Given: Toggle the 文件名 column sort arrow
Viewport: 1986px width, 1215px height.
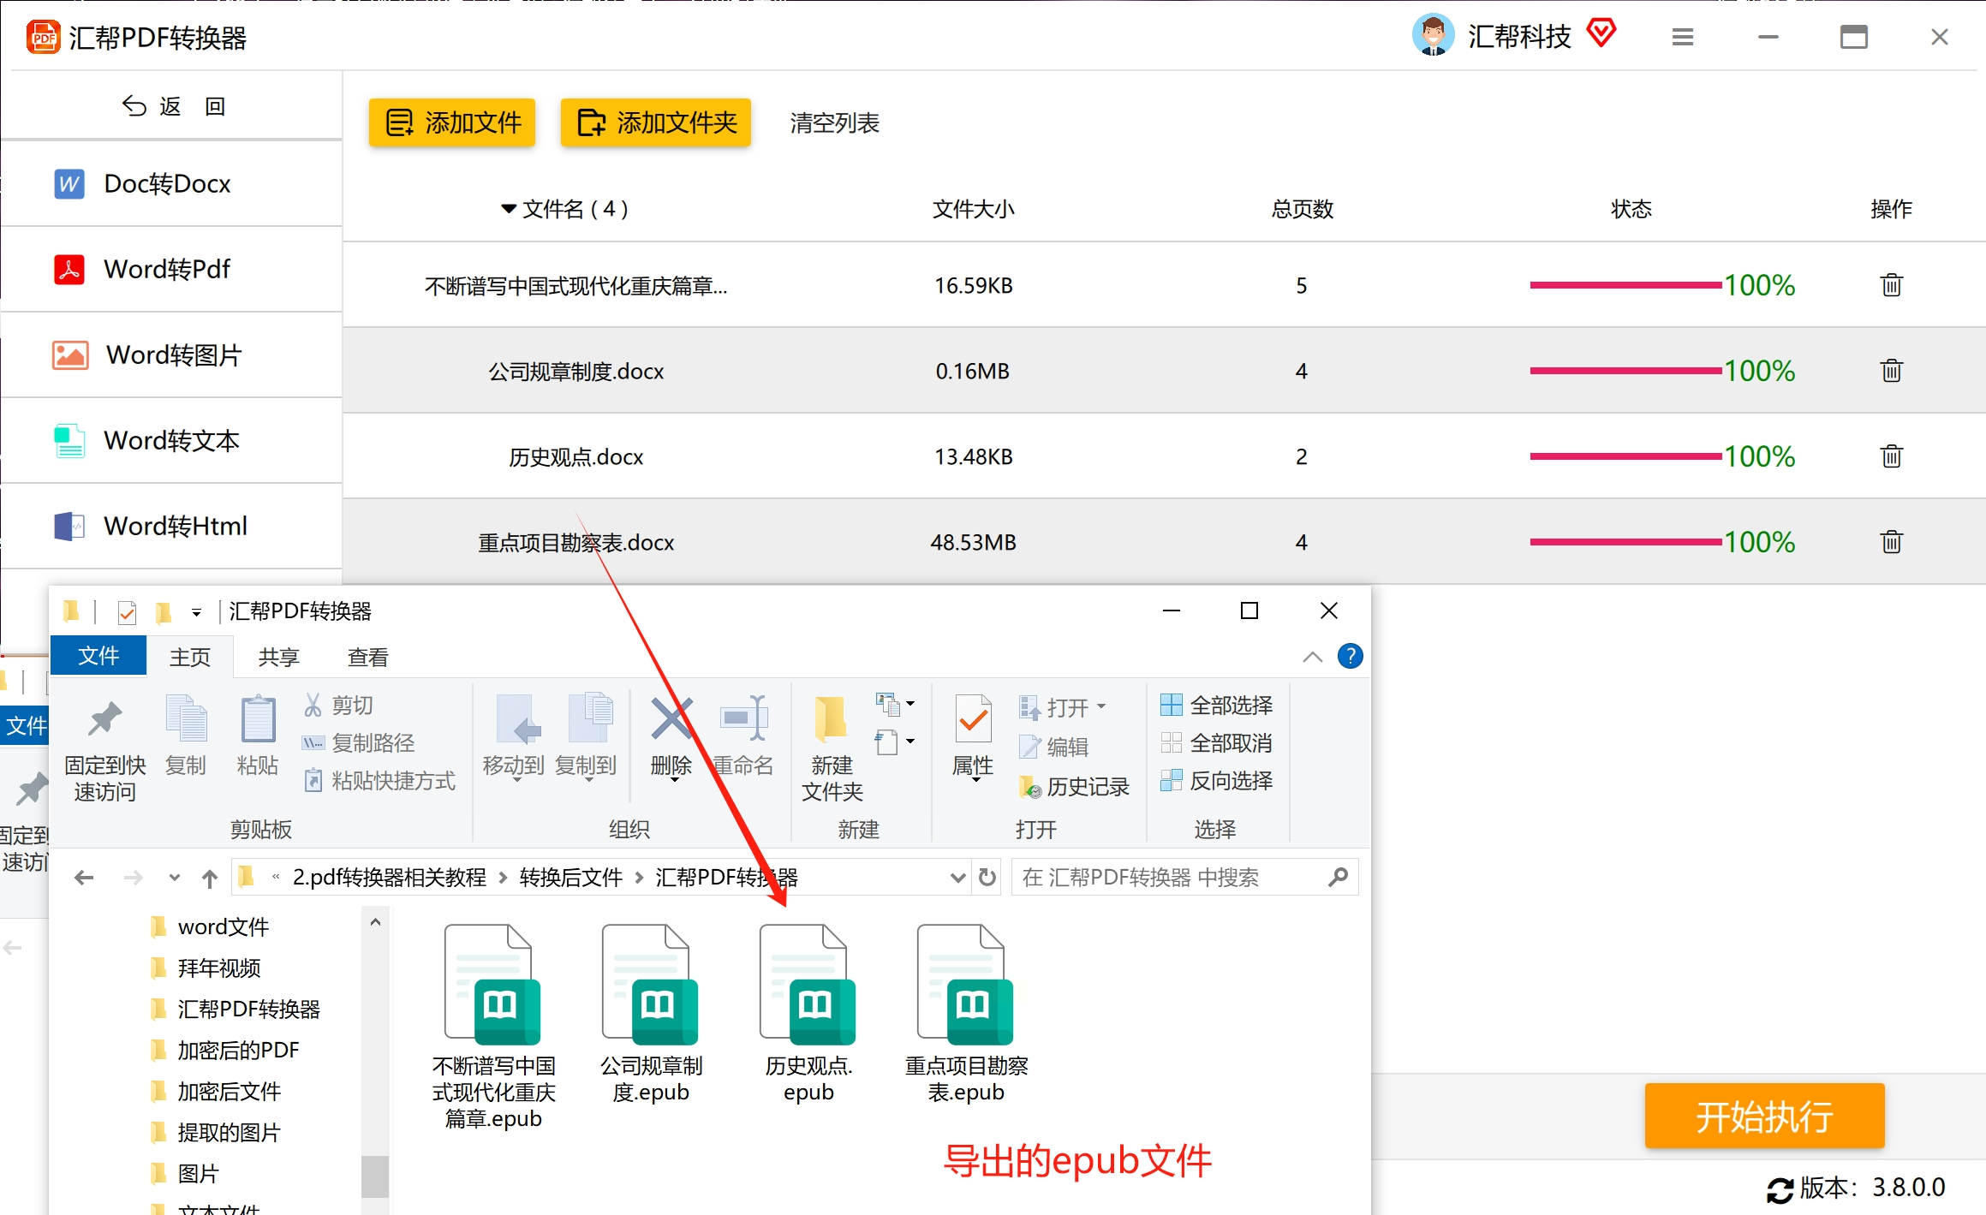Looking at the screenshot, I should (x=509, y=209).
